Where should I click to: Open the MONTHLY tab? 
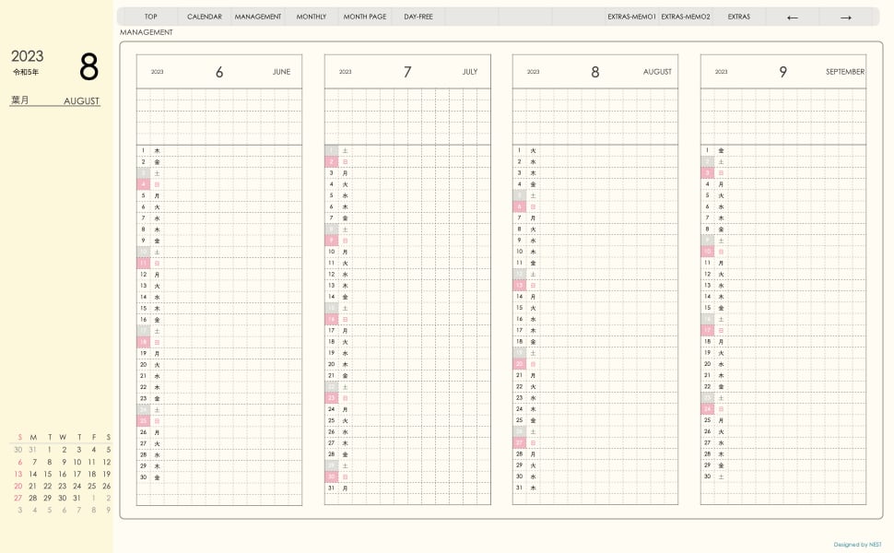point(312,17)
